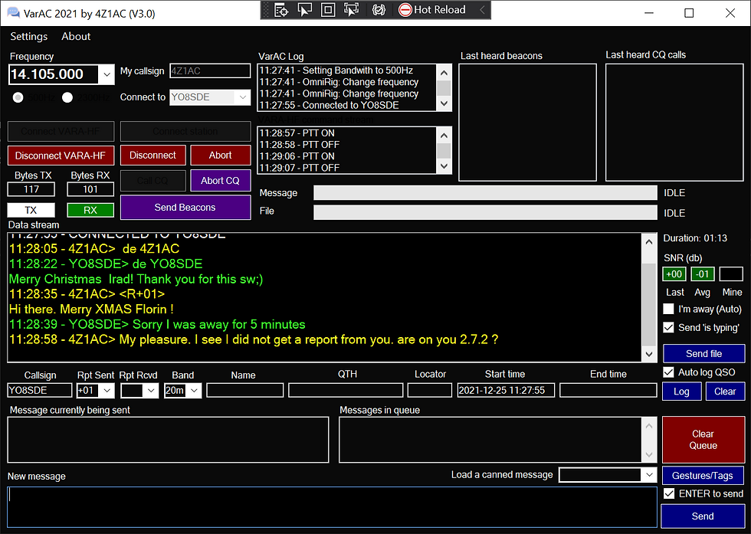The height and width of the screenshot is (534, 751).
Task: Toggle the Track Focused Element icon
Action: tap(352, 10)
